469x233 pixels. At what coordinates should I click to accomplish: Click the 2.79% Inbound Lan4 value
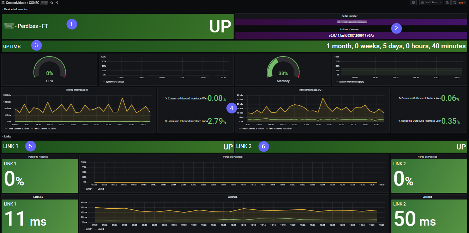click(217, 121)
